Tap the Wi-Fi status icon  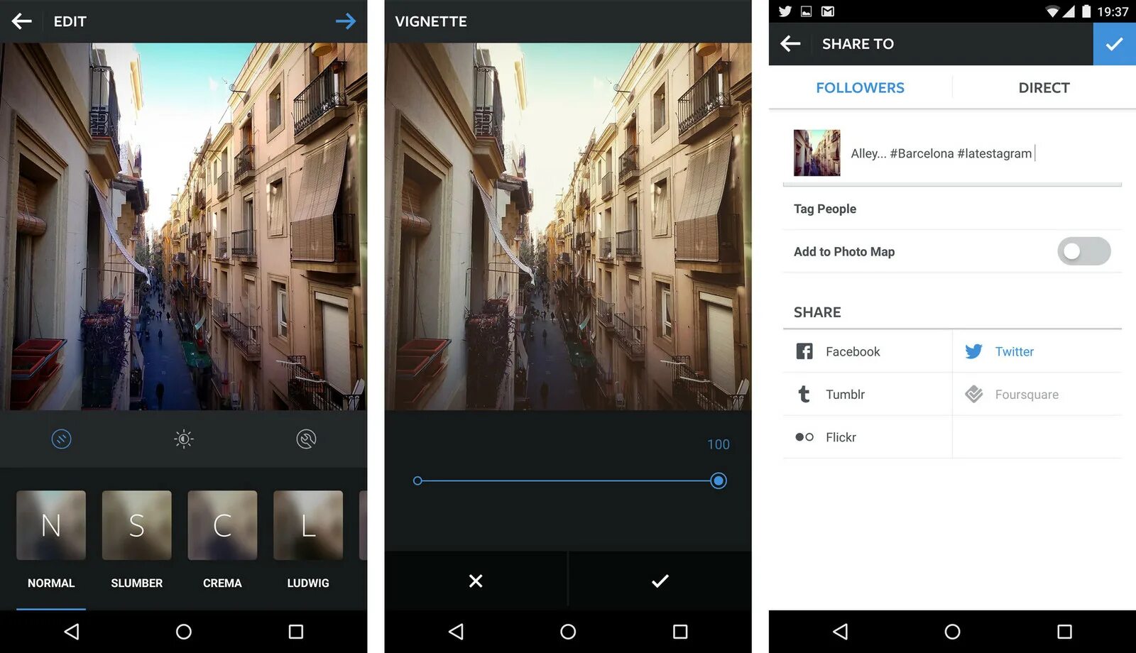(1052, 11)
